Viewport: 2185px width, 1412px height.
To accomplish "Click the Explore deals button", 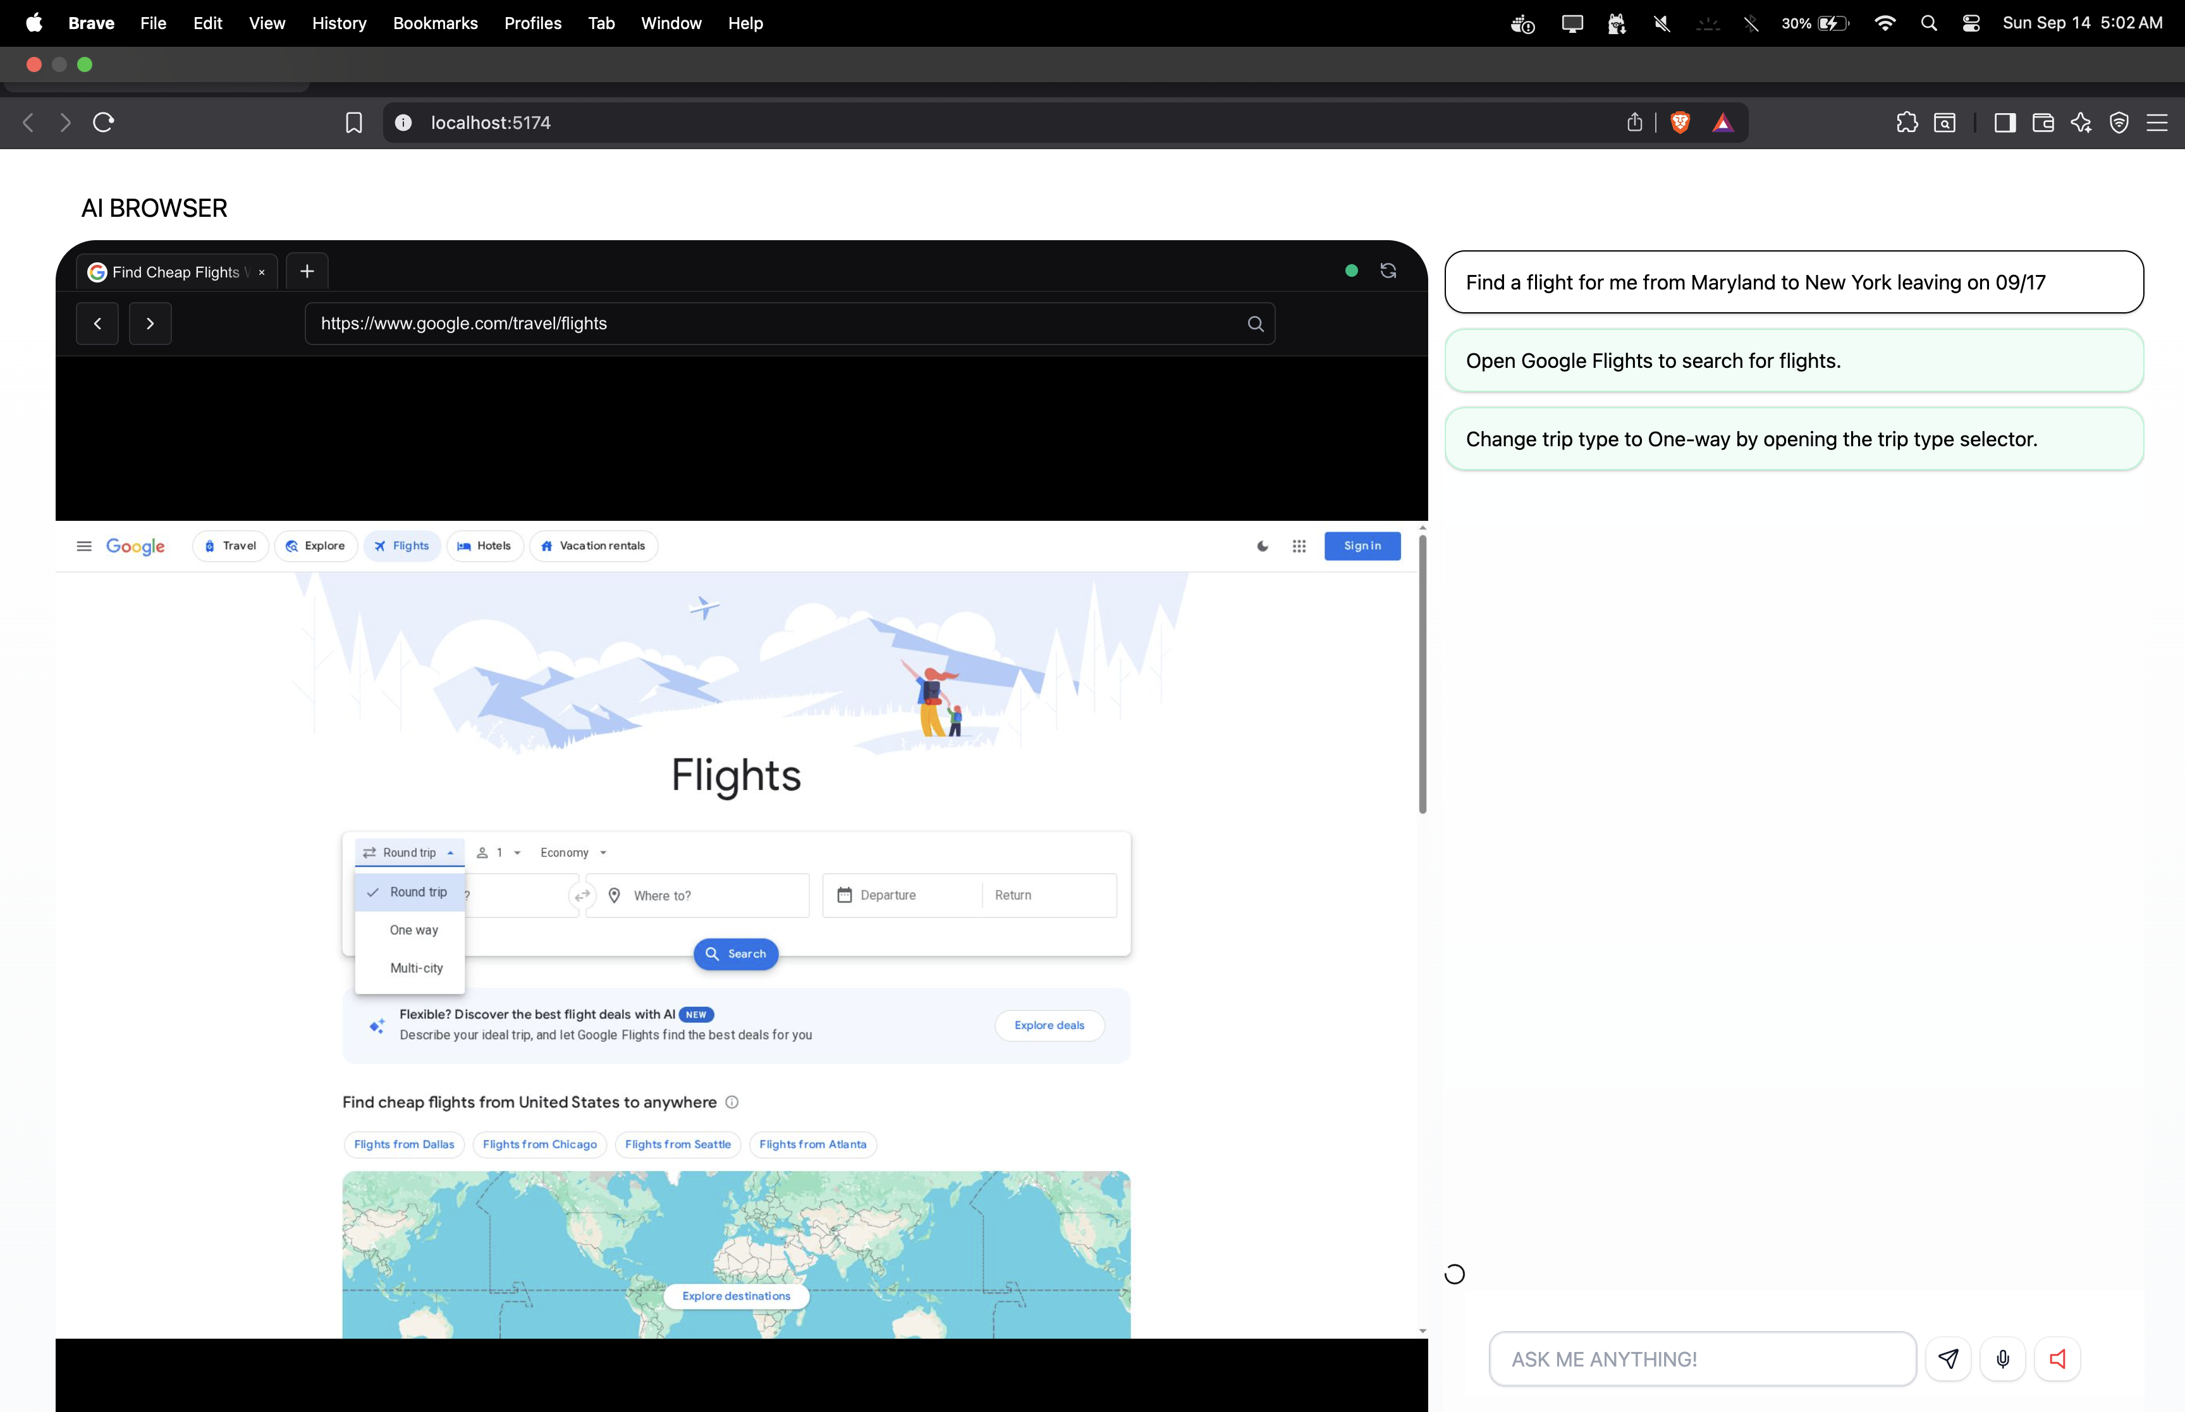I will (x=1049, y=1025).
